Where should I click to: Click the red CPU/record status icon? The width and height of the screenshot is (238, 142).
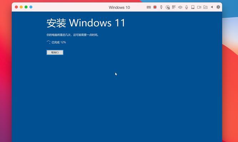click(x=155, y=7)
